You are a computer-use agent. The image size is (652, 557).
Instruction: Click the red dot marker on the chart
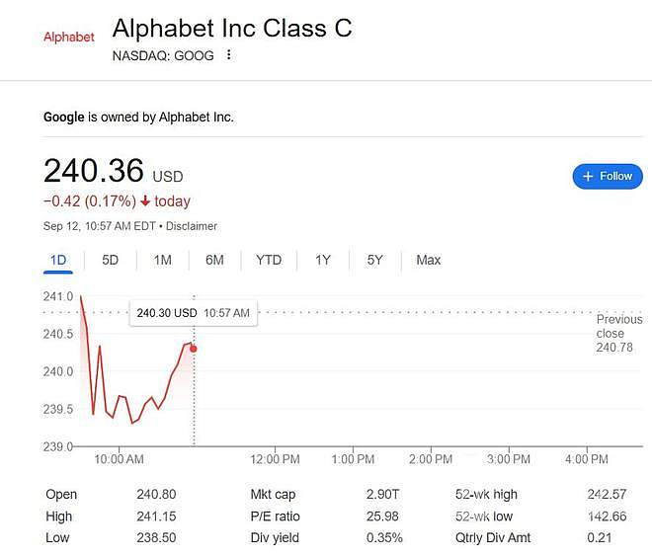194,349
